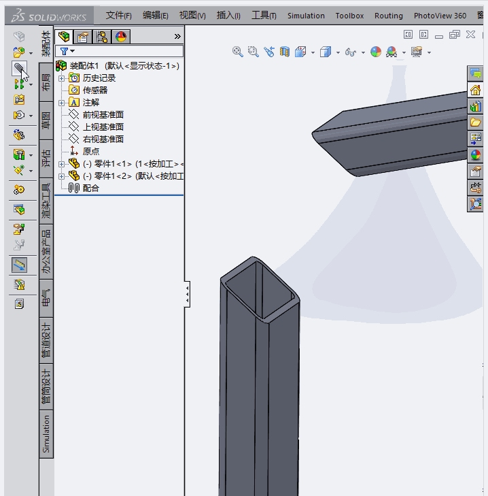Click the Linear Component Pattern icon
Image resolution: width=488 pixels, height=496 pixels.
19,84
